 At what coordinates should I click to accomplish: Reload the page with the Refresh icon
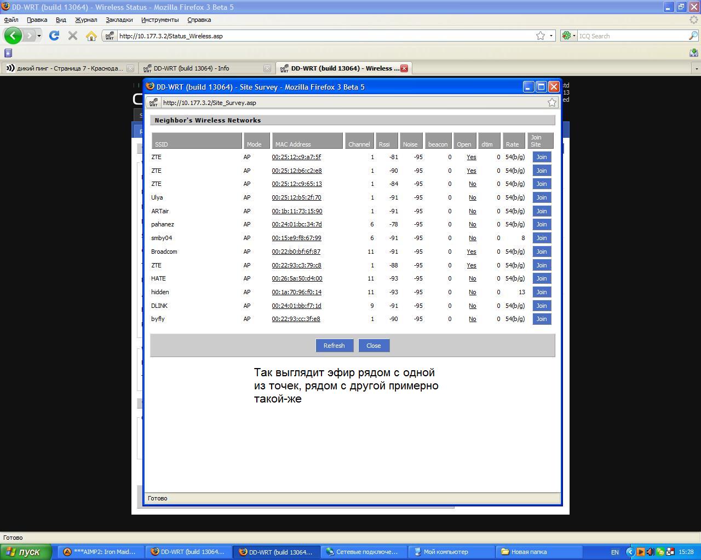tap(54, 36)
